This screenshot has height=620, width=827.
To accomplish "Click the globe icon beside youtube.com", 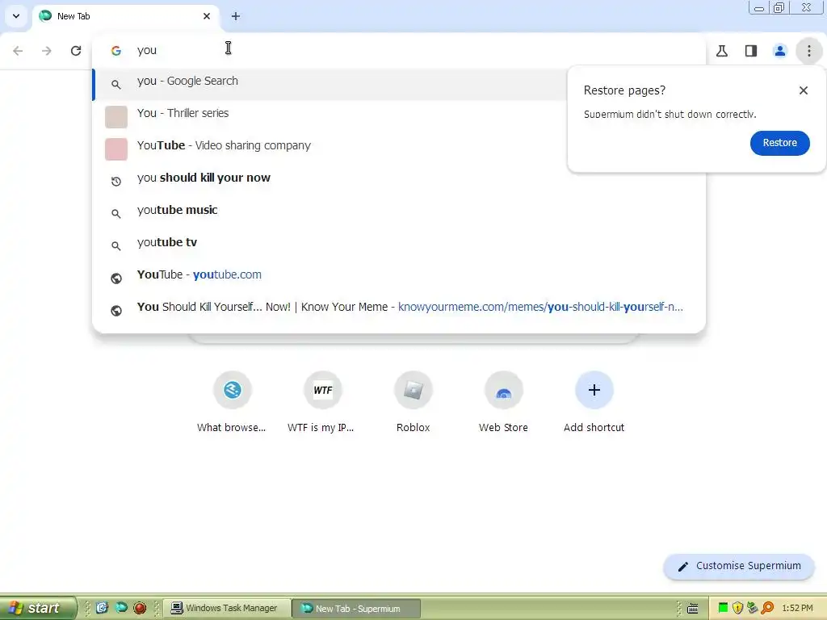I will (x=116, y=279).
